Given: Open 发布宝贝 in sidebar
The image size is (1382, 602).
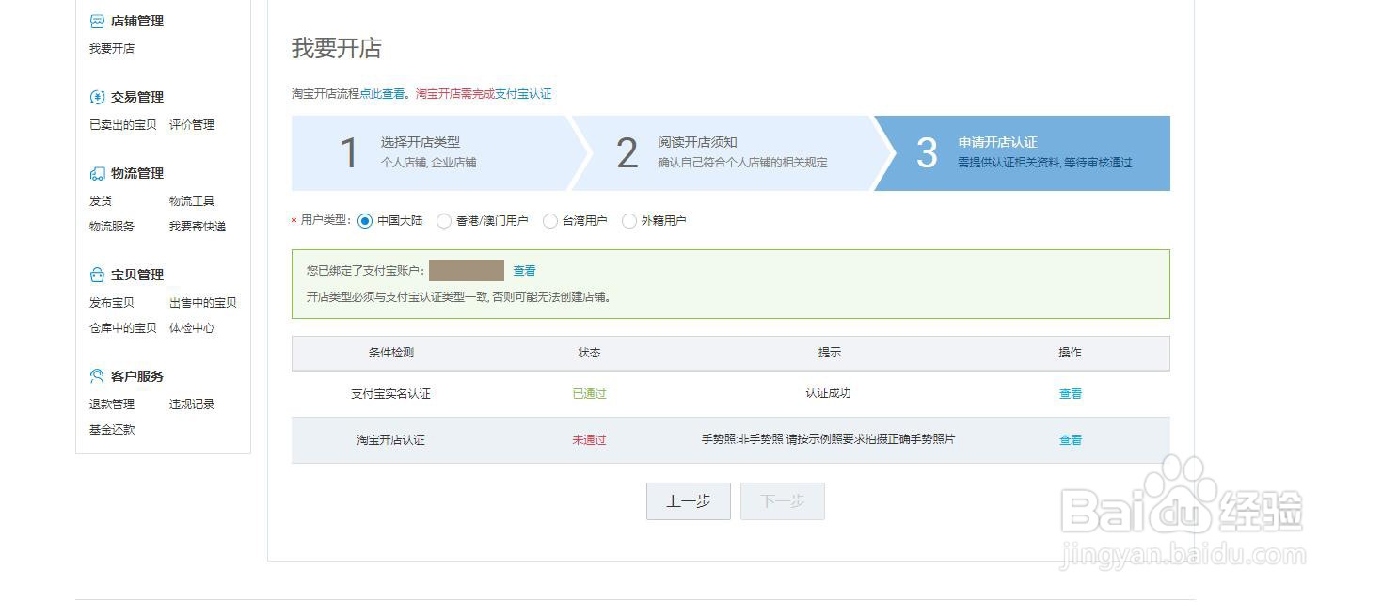Looking at the screenshot, I should coord(112,302).
